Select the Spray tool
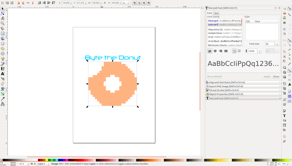 click(3, 79)
